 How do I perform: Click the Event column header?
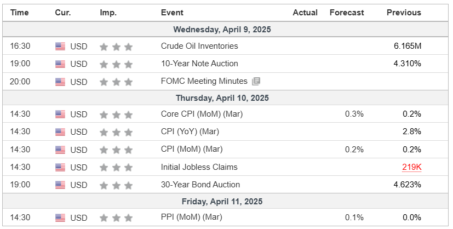pyautogui.click(x=172, y=12)
